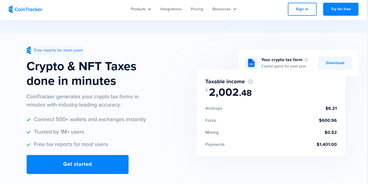Click the Crypto & NFT Taxes headline
The height and width of the screenshot is (184, 368).
click(82, 74)
